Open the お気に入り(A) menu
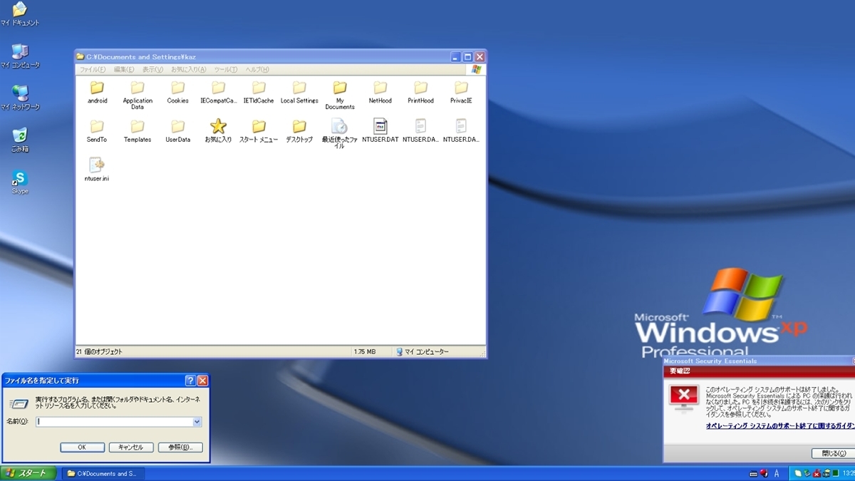 tap(189, 70)
